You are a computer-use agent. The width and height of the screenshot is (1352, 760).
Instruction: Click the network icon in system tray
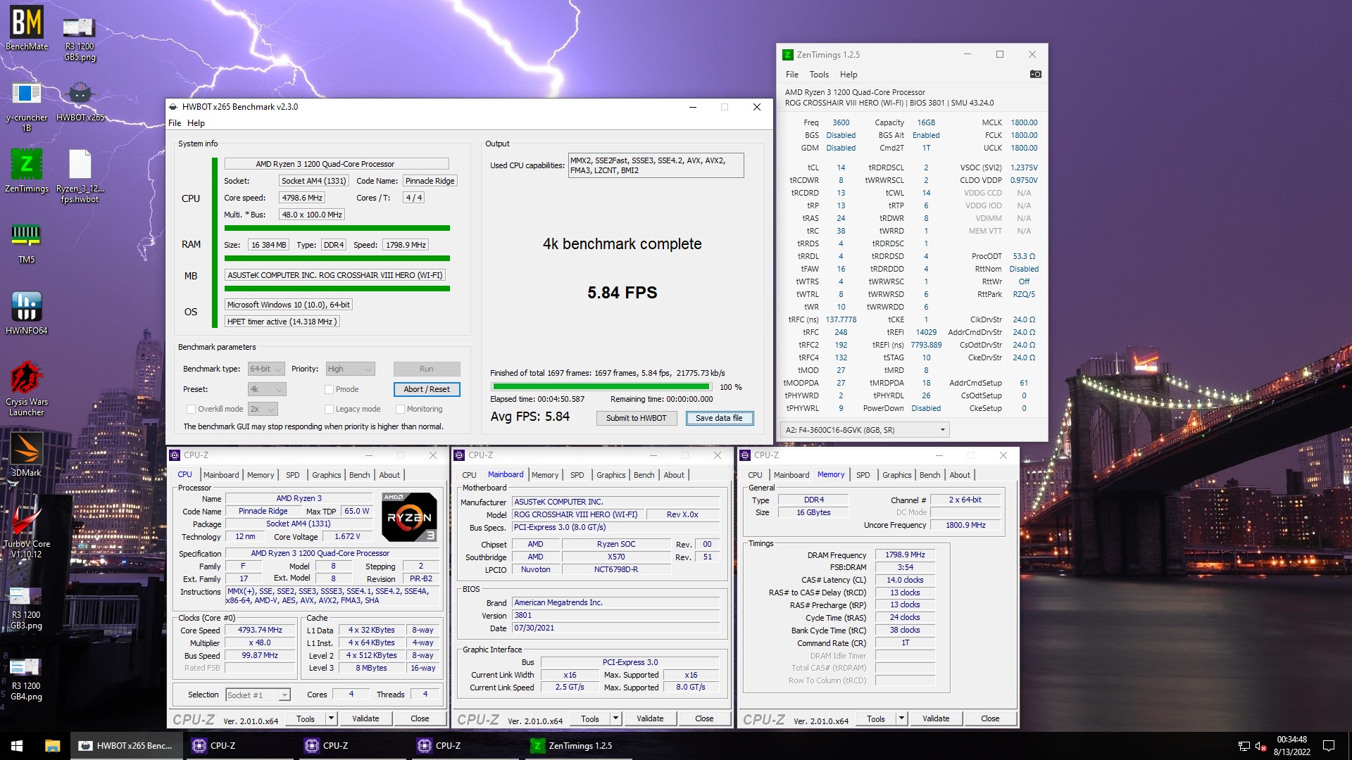pyautogui.click(x=1244, y=746)
